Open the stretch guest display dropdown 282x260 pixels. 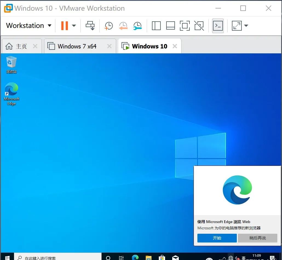coord(246,25)
